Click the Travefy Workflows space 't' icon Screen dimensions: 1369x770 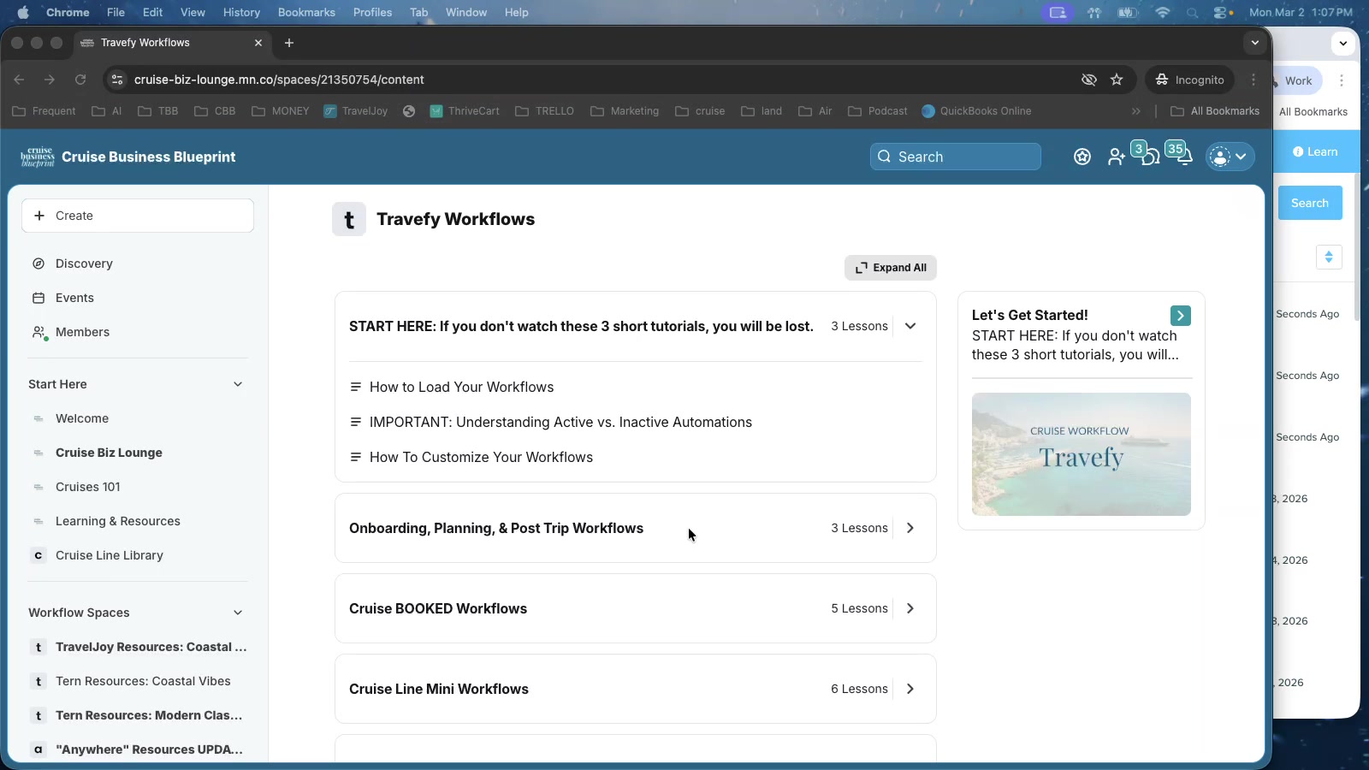[349, 219]
